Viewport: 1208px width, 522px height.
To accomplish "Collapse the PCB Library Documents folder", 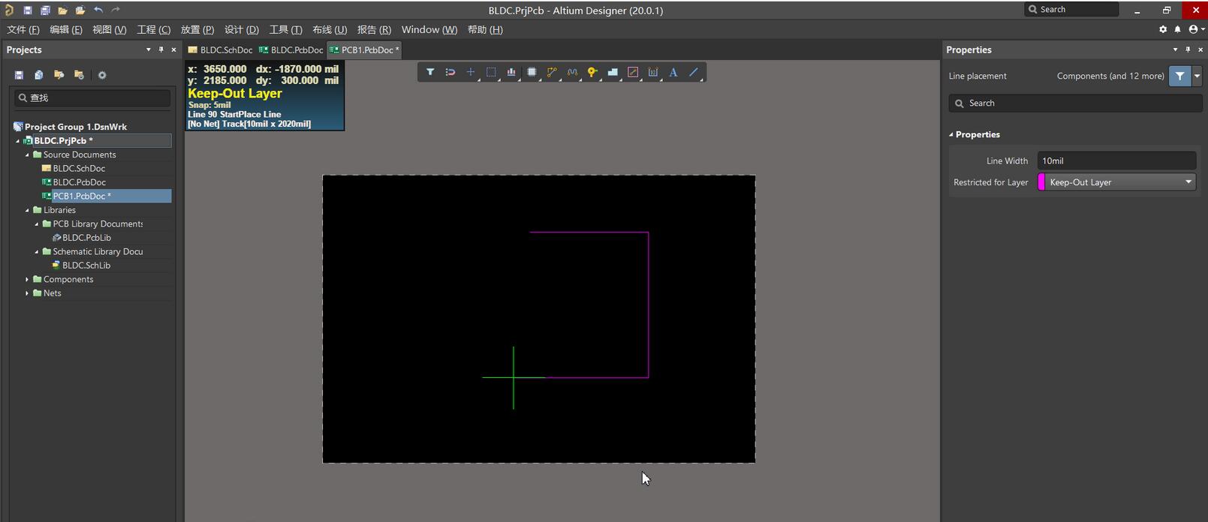I will 37,223.
